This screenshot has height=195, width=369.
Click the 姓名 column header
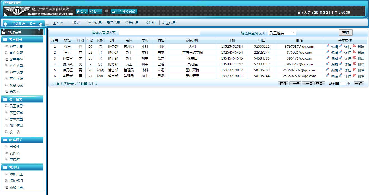68,41
